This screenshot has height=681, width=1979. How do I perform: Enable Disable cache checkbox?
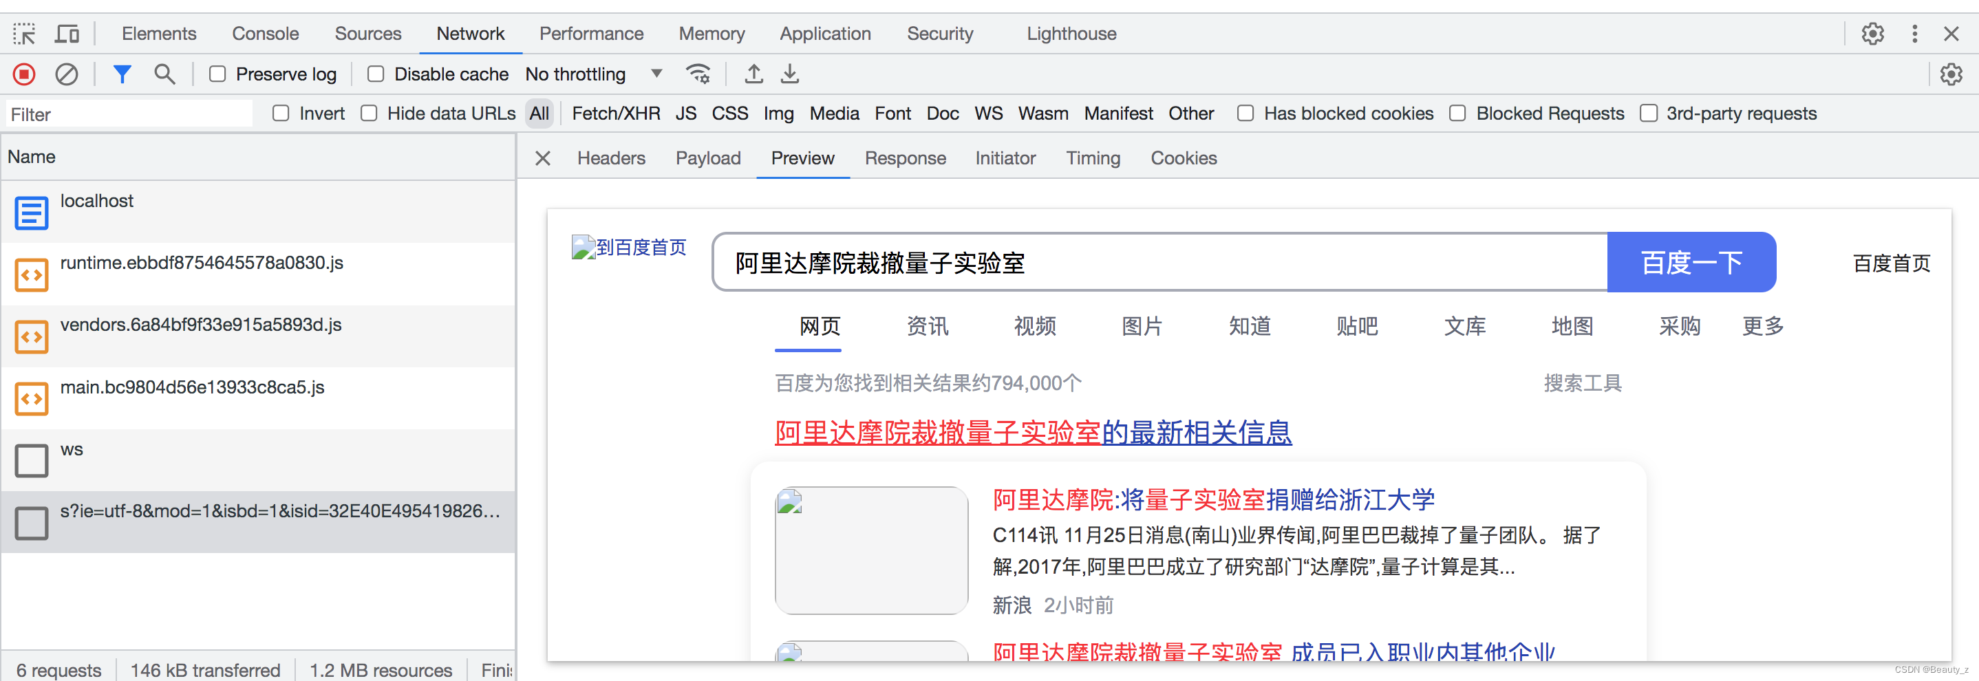tap(376, 74)
